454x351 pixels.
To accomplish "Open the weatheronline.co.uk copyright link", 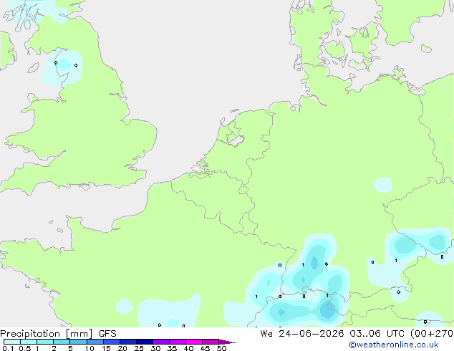I will (394, 345).
